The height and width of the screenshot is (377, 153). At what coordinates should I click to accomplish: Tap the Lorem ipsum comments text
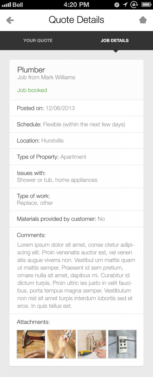[x=76, y=275]
